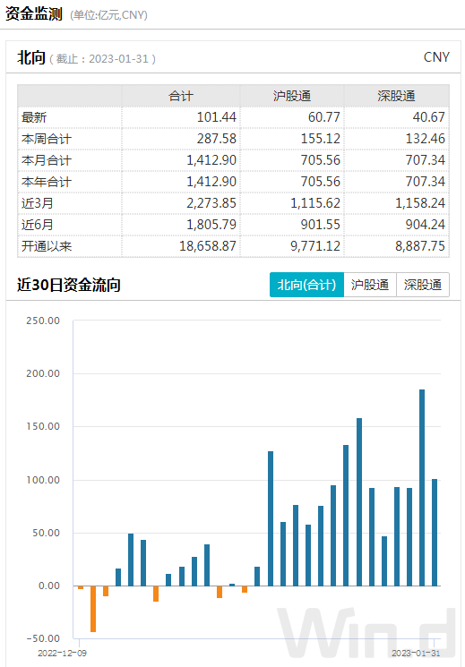Viewport: 465px width, 667px height.
Task: Click the value 155.12 in 本周合计 row
Action: pyautogui.click(x=321, y=139)
